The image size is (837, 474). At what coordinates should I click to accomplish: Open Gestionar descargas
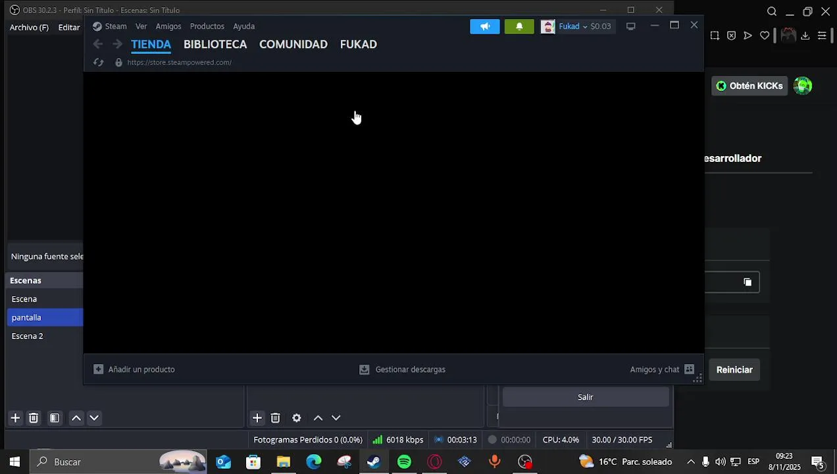click(x=403, y=369)
